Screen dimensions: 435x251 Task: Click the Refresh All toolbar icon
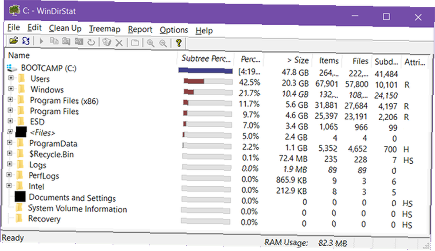tap(26, 41)
